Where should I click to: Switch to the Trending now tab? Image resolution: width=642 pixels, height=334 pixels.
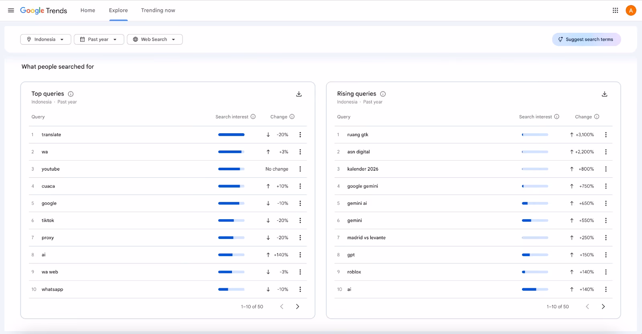[158, 10]
